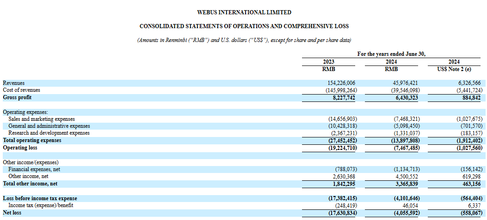Viewport: 487px width, 220px height.
Task: Click General and administrative expenses label
Action: click(49, 126)
